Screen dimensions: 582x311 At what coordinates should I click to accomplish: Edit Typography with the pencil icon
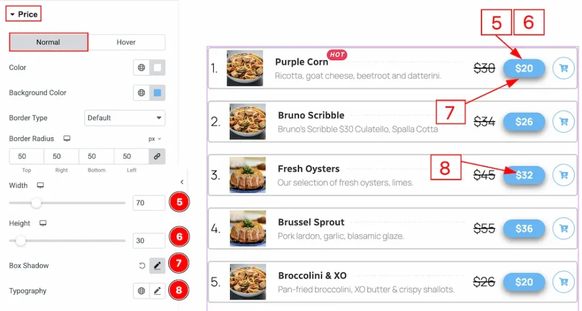coord(157,291)
